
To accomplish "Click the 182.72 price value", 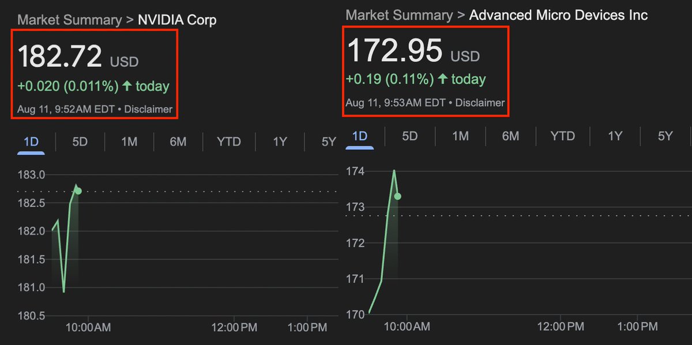I will click(60, 56).
